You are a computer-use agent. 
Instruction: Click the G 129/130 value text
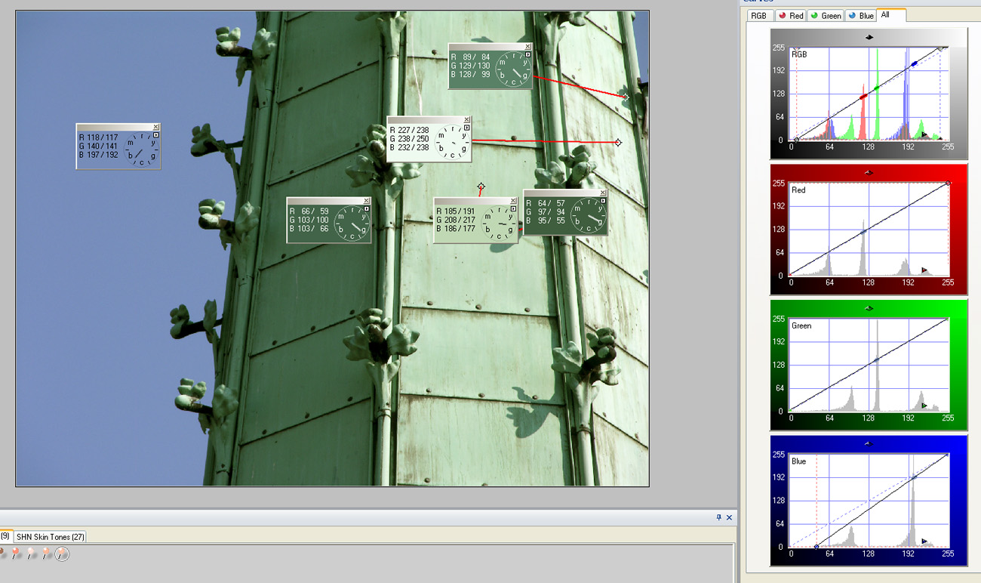pos(470,66)
